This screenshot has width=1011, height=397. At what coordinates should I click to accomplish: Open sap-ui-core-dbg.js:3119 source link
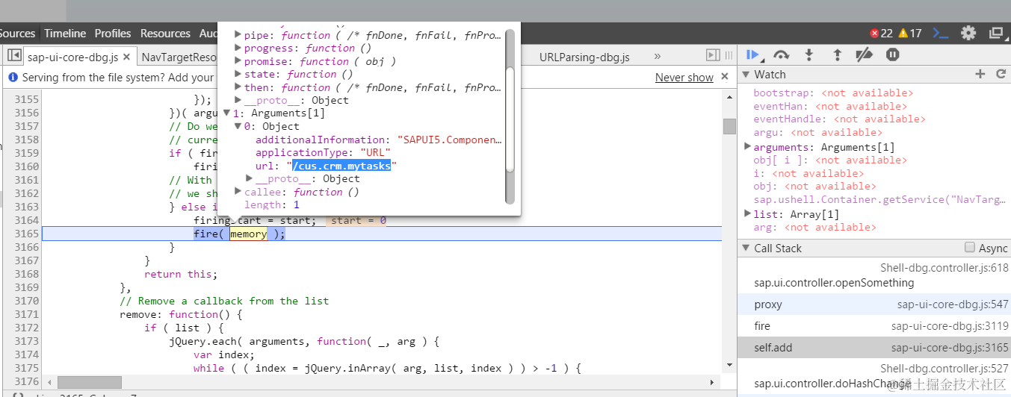tap(950, 325)
